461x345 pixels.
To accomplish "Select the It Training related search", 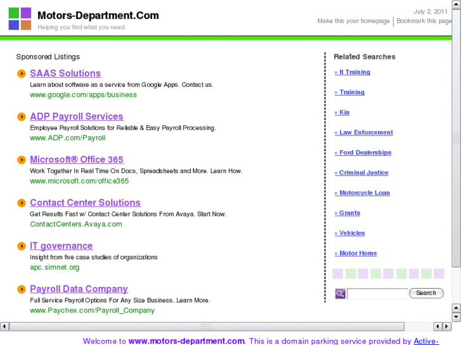I will [352, 72].
